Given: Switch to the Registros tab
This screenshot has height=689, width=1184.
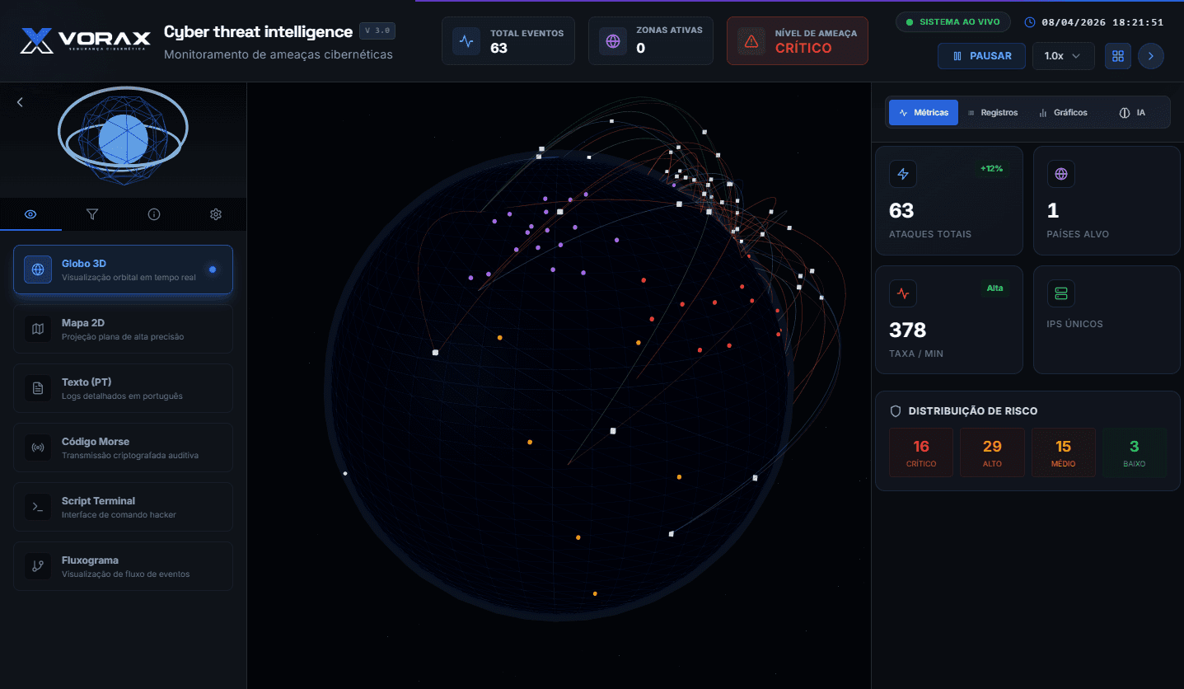Looking at the screenshot, I should (x=992, y=113).
